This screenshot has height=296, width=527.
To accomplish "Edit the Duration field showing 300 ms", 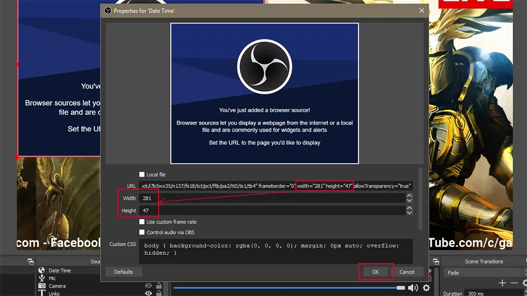I will click(494, 293).
